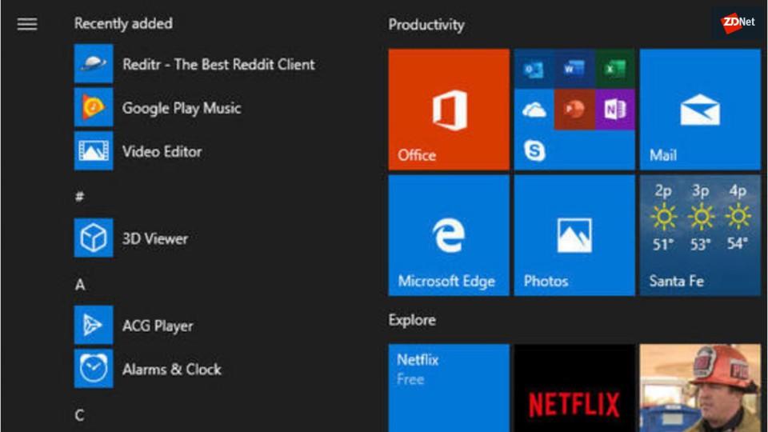Open the Skype icon in folder tile
The height and width of the screenshot is (432, 768).
534,150
